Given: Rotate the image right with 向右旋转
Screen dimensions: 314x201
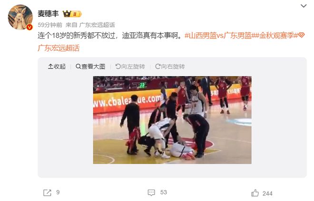Looking at the screenshot, I should pos(170,66).
